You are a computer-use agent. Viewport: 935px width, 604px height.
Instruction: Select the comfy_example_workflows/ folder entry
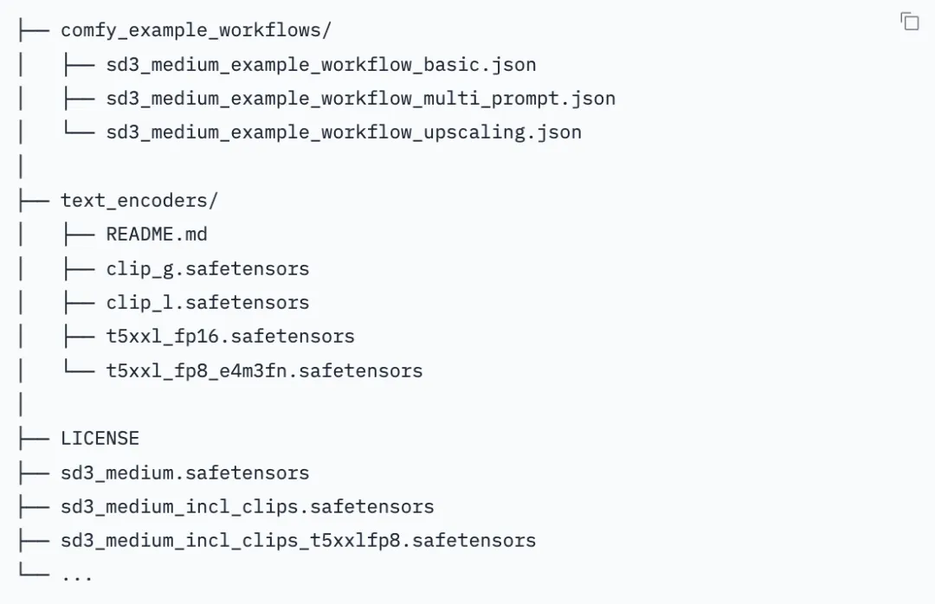click(x=197, y=30)
